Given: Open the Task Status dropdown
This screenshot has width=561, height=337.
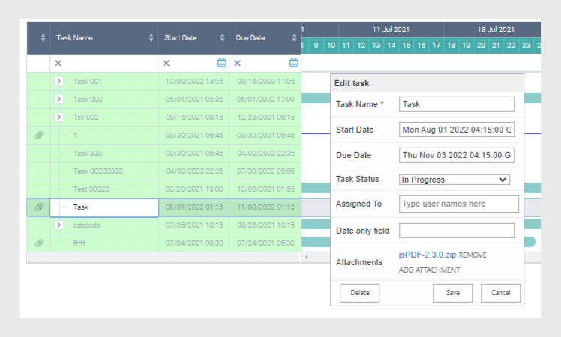Looking at the screenshot, I should point(454,180).
